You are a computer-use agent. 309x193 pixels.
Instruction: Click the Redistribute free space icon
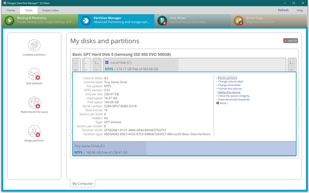(x=34, y=103)
